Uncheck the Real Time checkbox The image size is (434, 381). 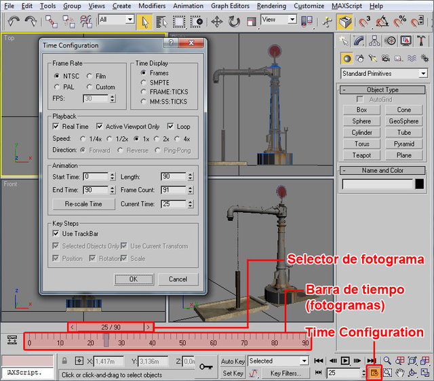[56, 127]
